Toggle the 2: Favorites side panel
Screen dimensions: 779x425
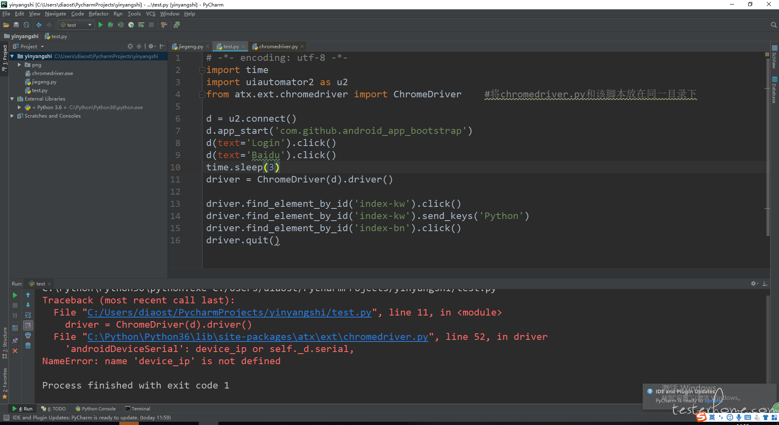click(4, 383)
